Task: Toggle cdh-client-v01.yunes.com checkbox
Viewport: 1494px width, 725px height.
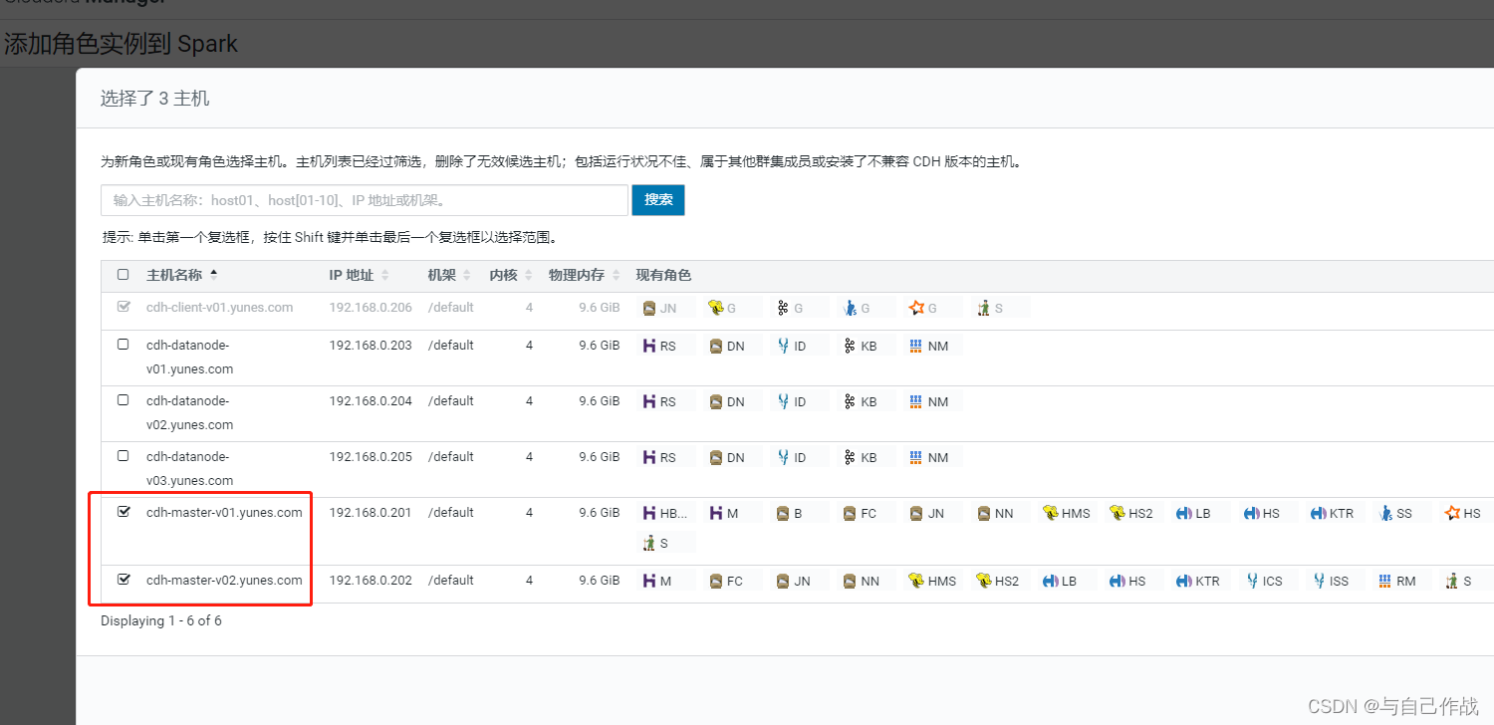Action: point(124,307)
